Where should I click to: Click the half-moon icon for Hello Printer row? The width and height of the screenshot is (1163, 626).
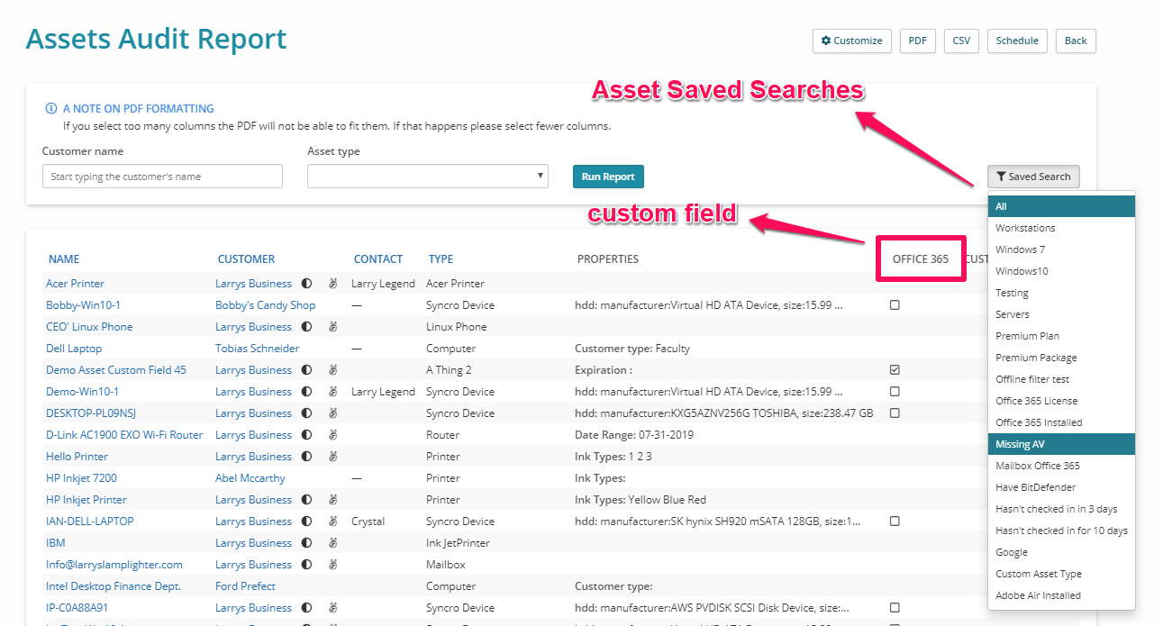[x=307, y=456]
